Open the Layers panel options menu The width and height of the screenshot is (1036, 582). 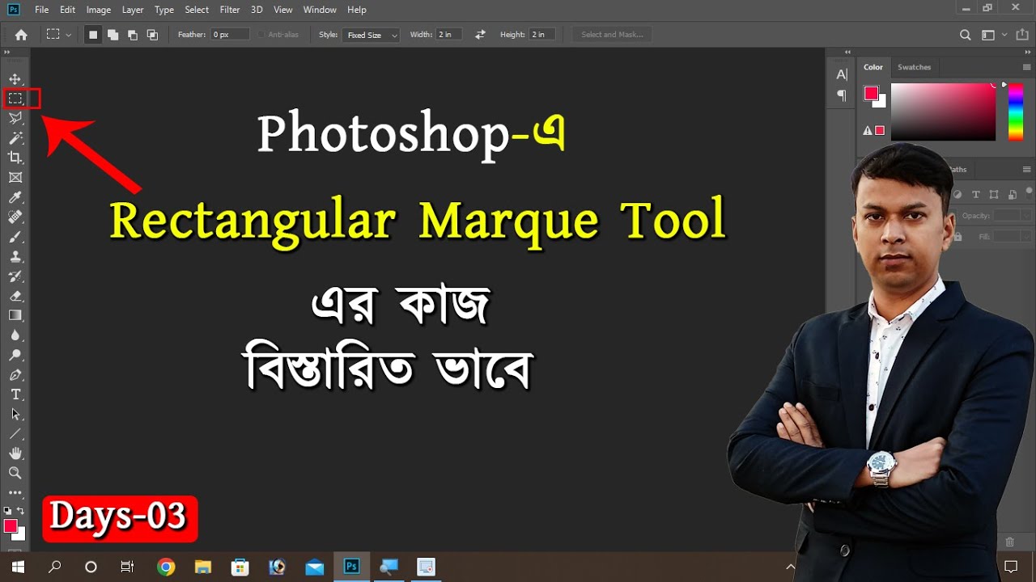[1026, 169]
